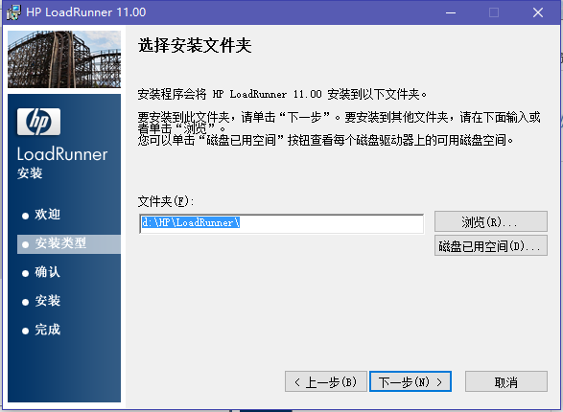Check disk usage via 磁盘已用空间(D)... button
The image size is (563, 412).
tap(491, 245)
